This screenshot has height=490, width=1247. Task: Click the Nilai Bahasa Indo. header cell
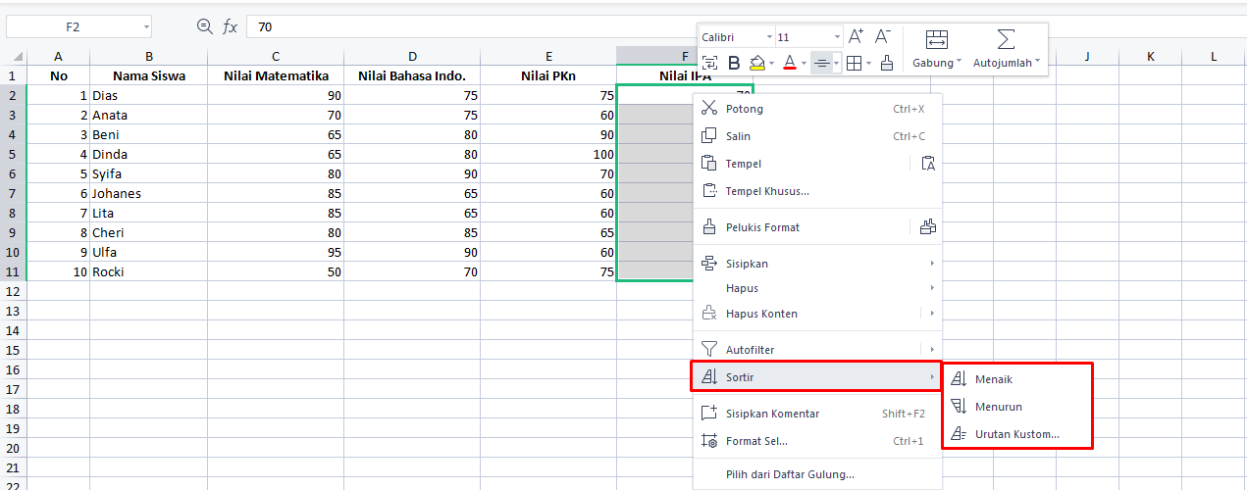point(412,75)
